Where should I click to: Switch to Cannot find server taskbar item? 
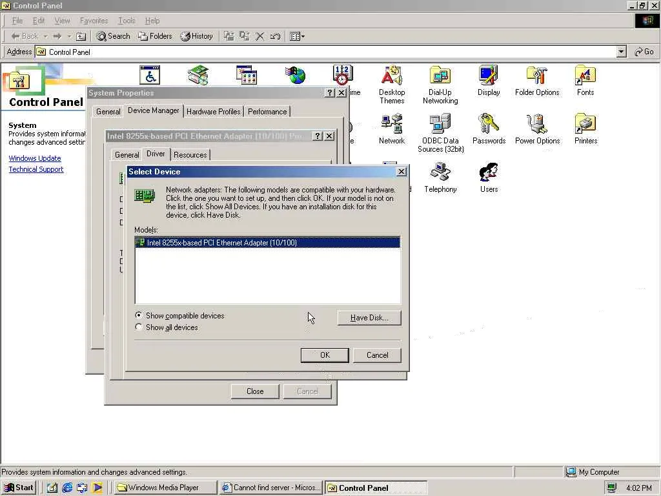point(271,488)
